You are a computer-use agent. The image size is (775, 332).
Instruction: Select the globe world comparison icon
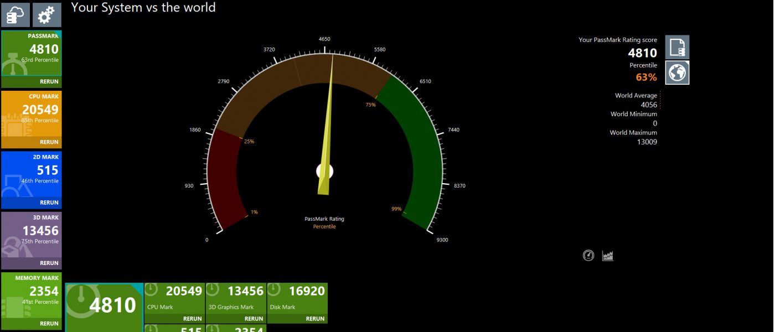(x=677, y=72)
